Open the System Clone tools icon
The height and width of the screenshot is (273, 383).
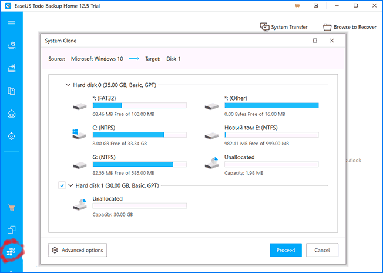(11, 251)
